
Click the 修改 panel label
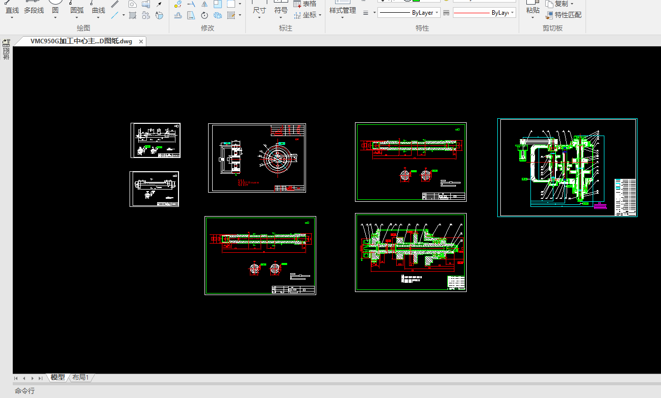(208, 29)
